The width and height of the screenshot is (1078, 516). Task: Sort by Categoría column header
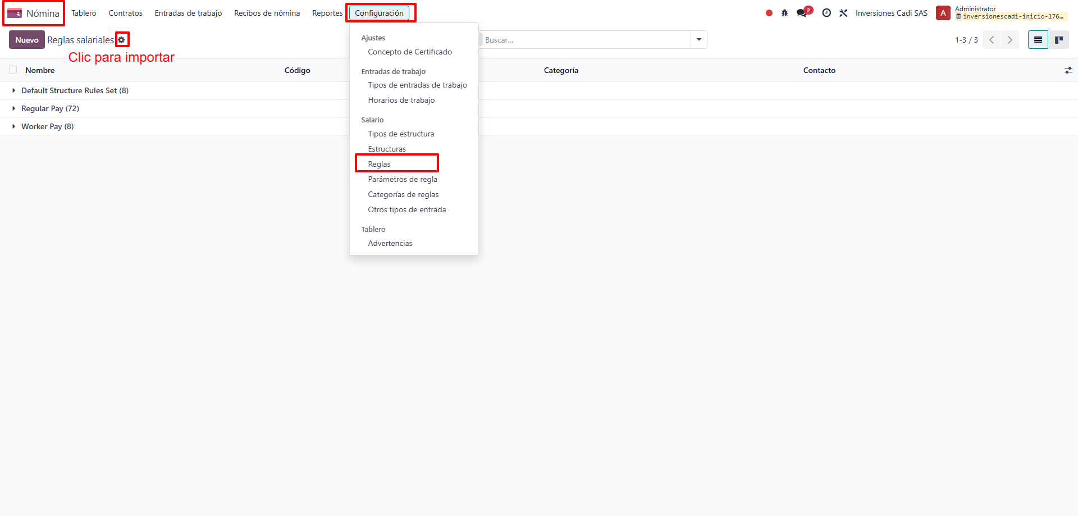(561, 70)
